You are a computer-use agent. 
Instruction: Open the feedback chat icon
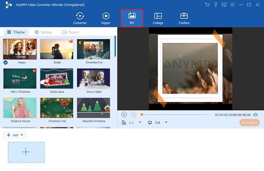click(x=224, y=5)
